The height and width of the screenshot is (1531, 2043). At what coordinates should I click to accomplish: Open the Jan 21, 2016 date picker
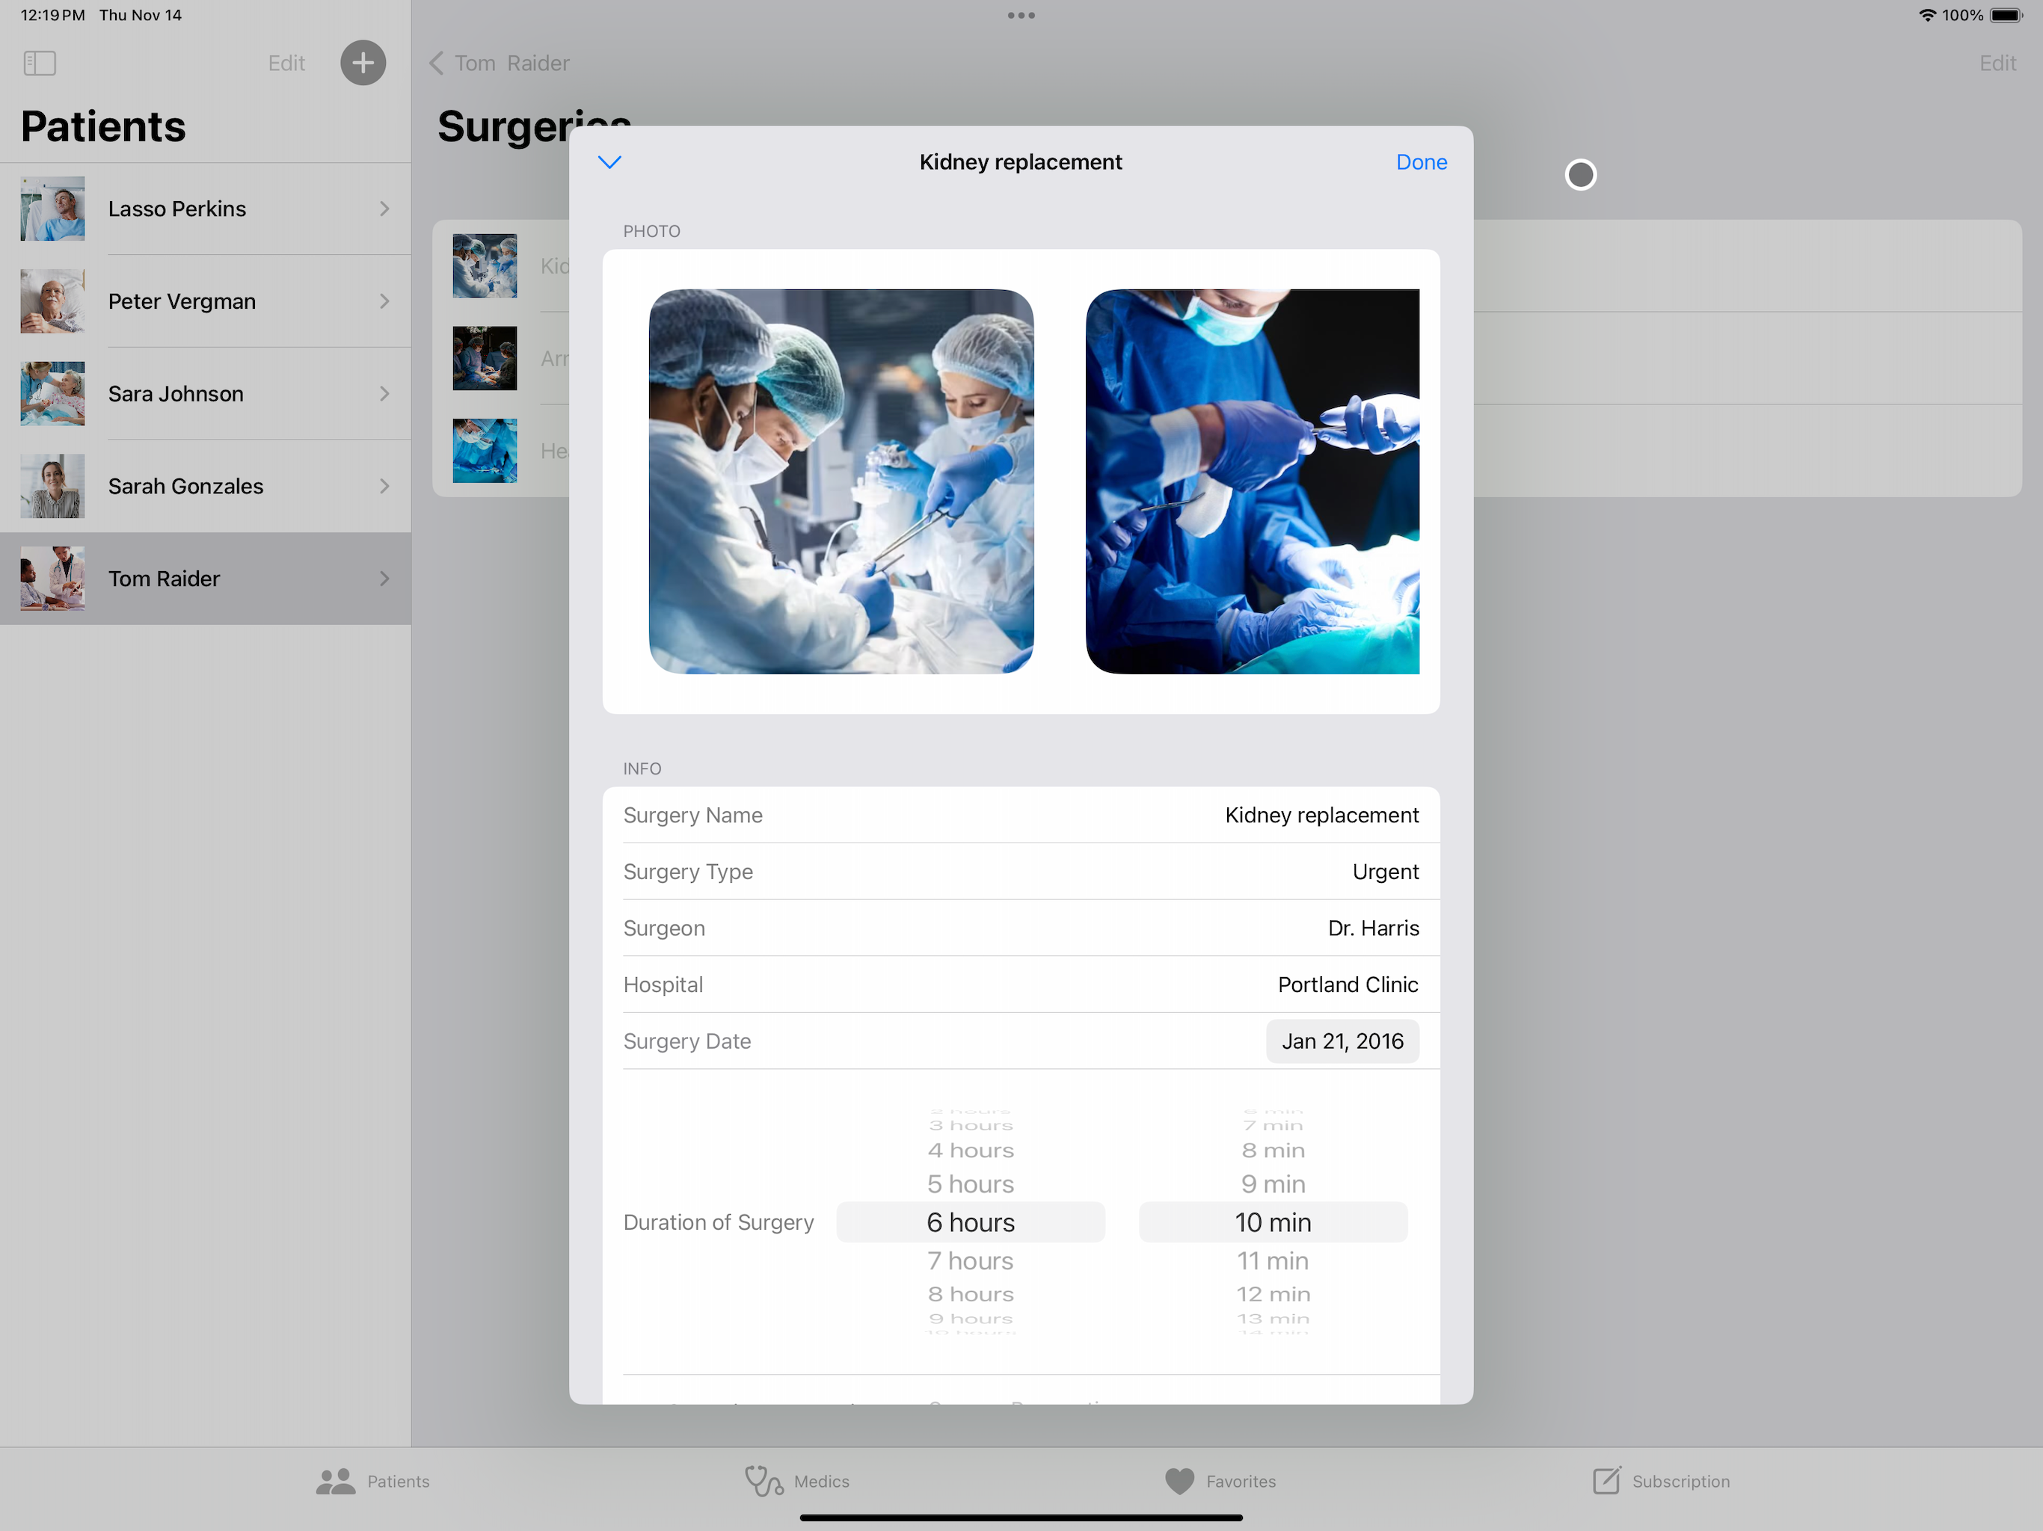(x=1342, y=1041)
